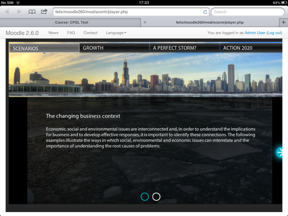Tap the 64% battery percentage
Image resolution: width=288 pixels, height=216 pixels.
[276, 3]
